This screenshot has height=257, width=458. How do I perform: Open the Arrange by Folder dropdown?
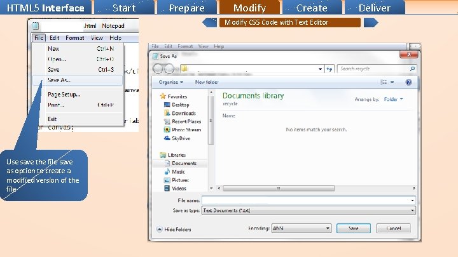(393, 100)
